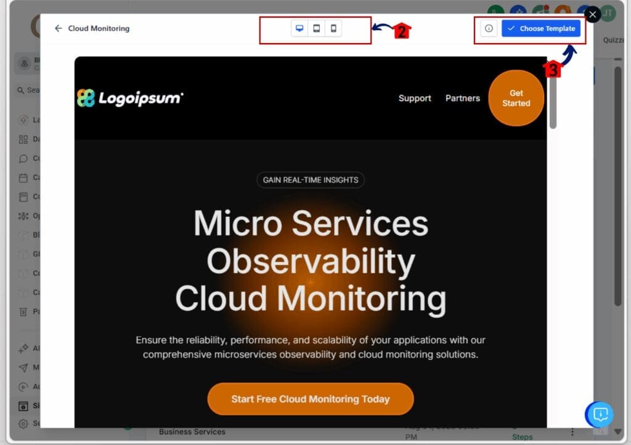Click the Micro Services Observability headline
Viewport: 631px width, 445px height.
[311, 261]
